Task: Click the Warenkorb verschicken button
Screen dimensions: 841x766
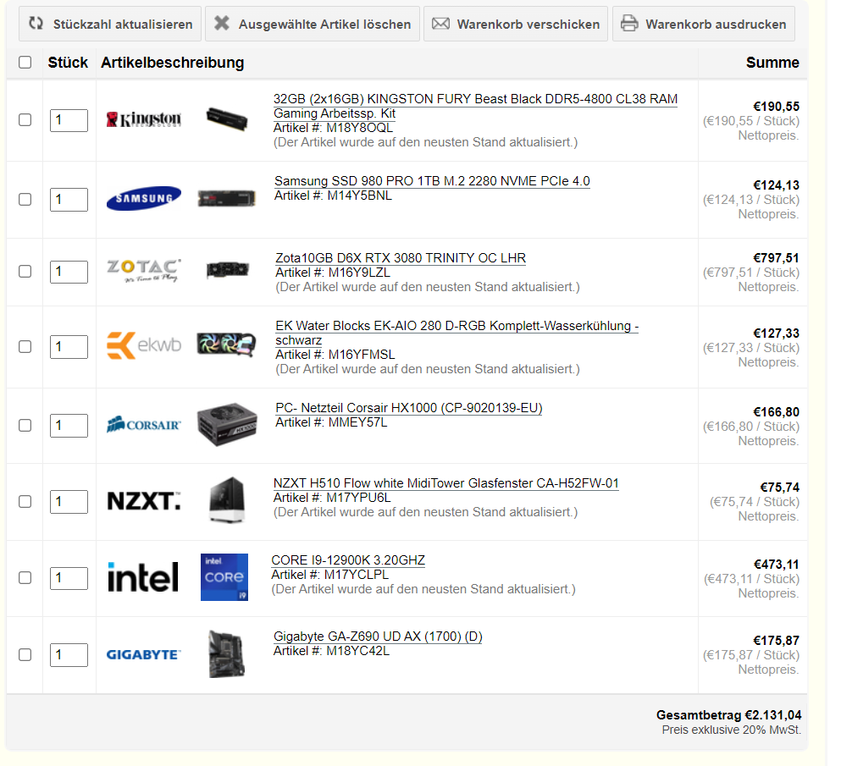Action: tap(516, 24)
